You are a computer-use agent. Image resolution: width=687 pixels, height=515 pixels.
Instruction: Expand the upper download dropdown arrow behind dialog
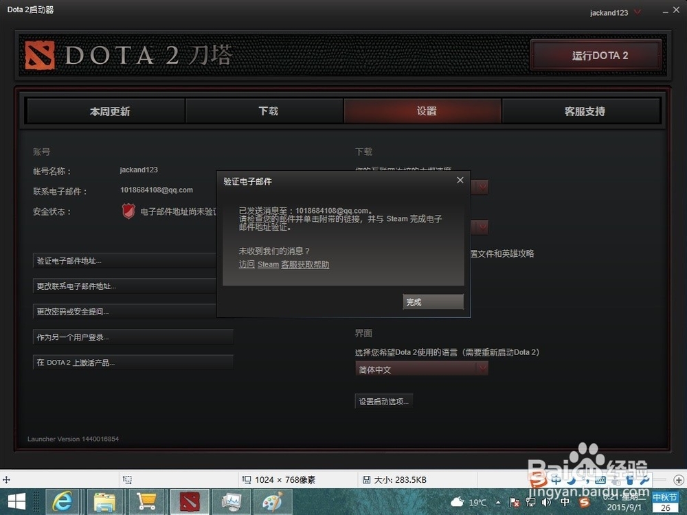click(x=482, y=187)
